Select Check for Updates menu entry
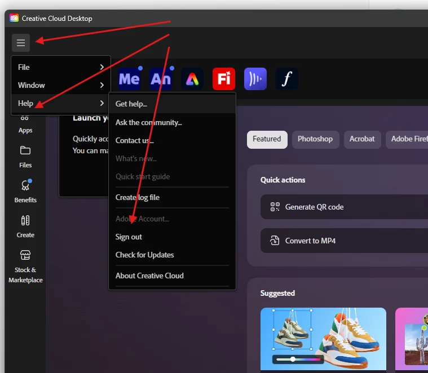Image resolution: width=428 pixels, height=373 pixels. 172,255
